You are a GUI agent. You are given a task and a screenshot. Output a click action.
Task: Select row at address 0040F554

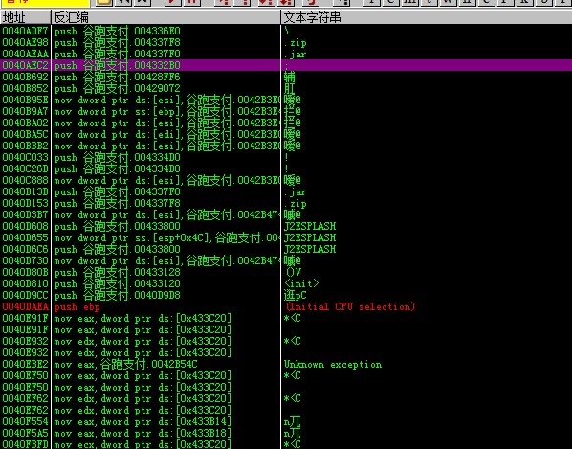286,421
